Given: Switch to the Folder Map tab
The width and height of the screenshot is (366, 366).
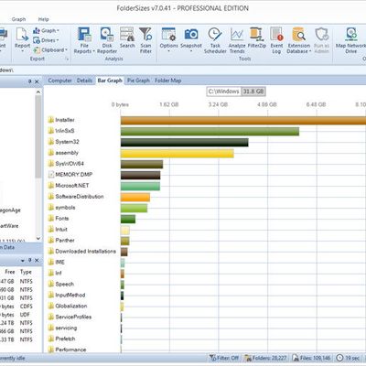Looking at the screenshot, I should (x=168, y=81).
